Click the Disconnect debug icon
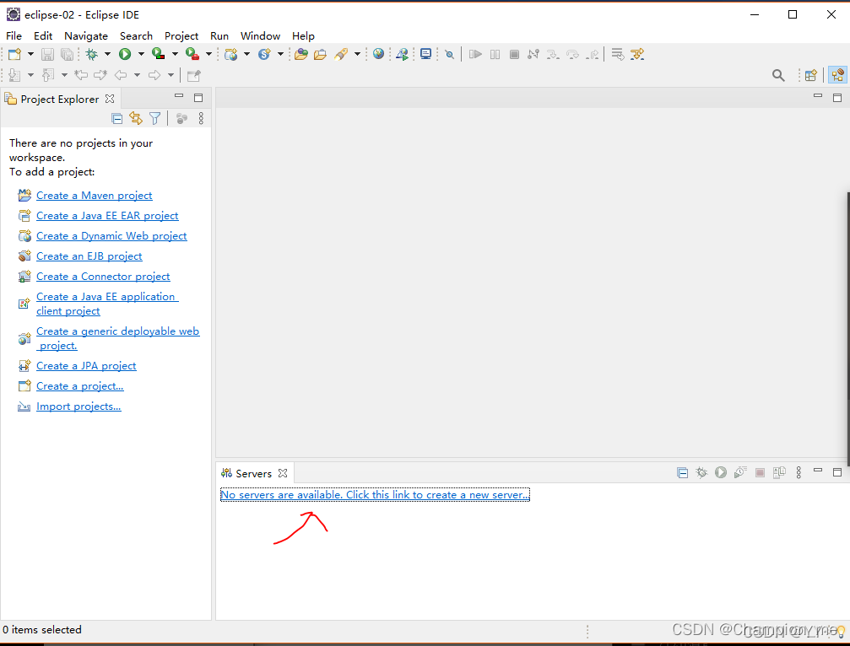This screenshot has height=646, width=850. coord(533,54)
